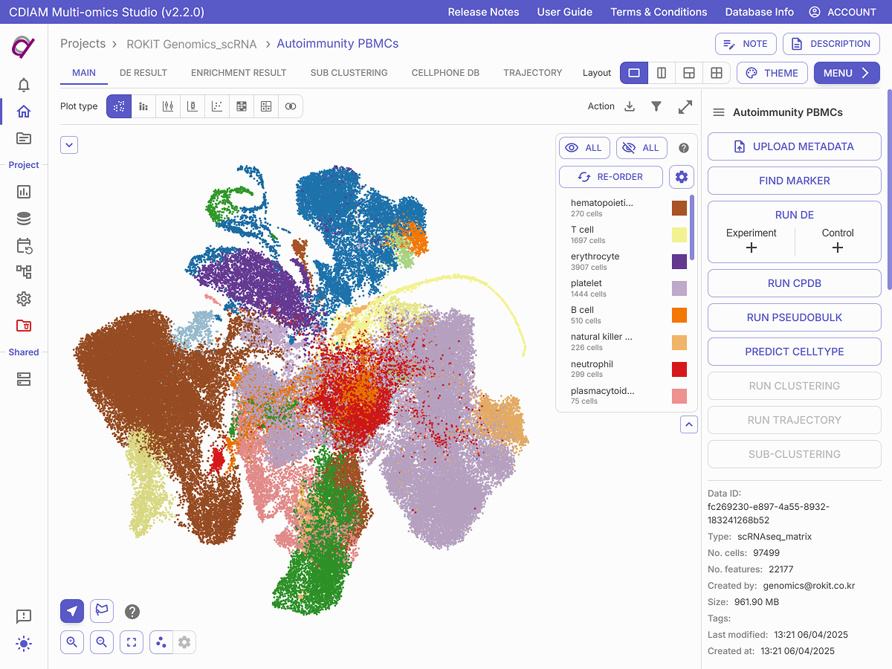Click the neutrophil red color swatch
The image size is (892, 669).
pyautogui.click(x=679, y=369)
